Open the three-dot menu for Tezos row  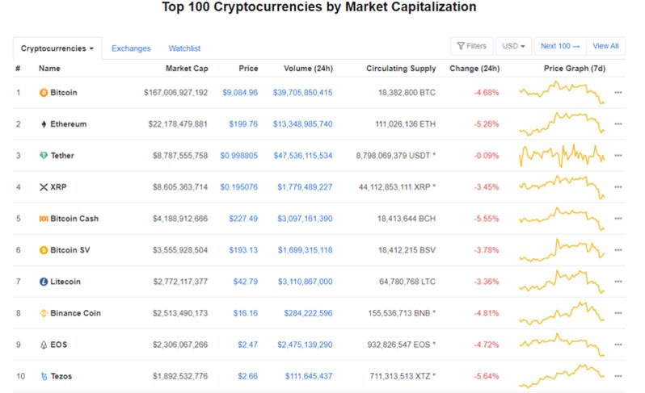(x=618, y=376)
